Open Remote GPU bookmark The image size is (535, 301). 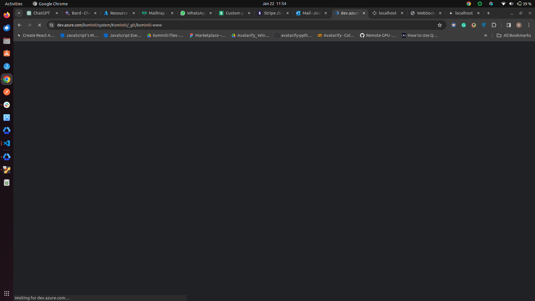(x=378, y=35)
